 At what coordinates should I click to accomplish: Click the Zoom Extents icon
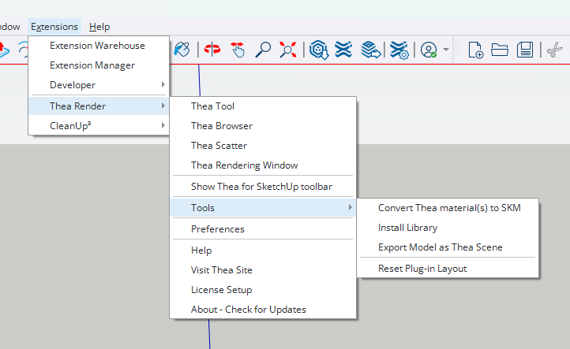pos(288,50)
